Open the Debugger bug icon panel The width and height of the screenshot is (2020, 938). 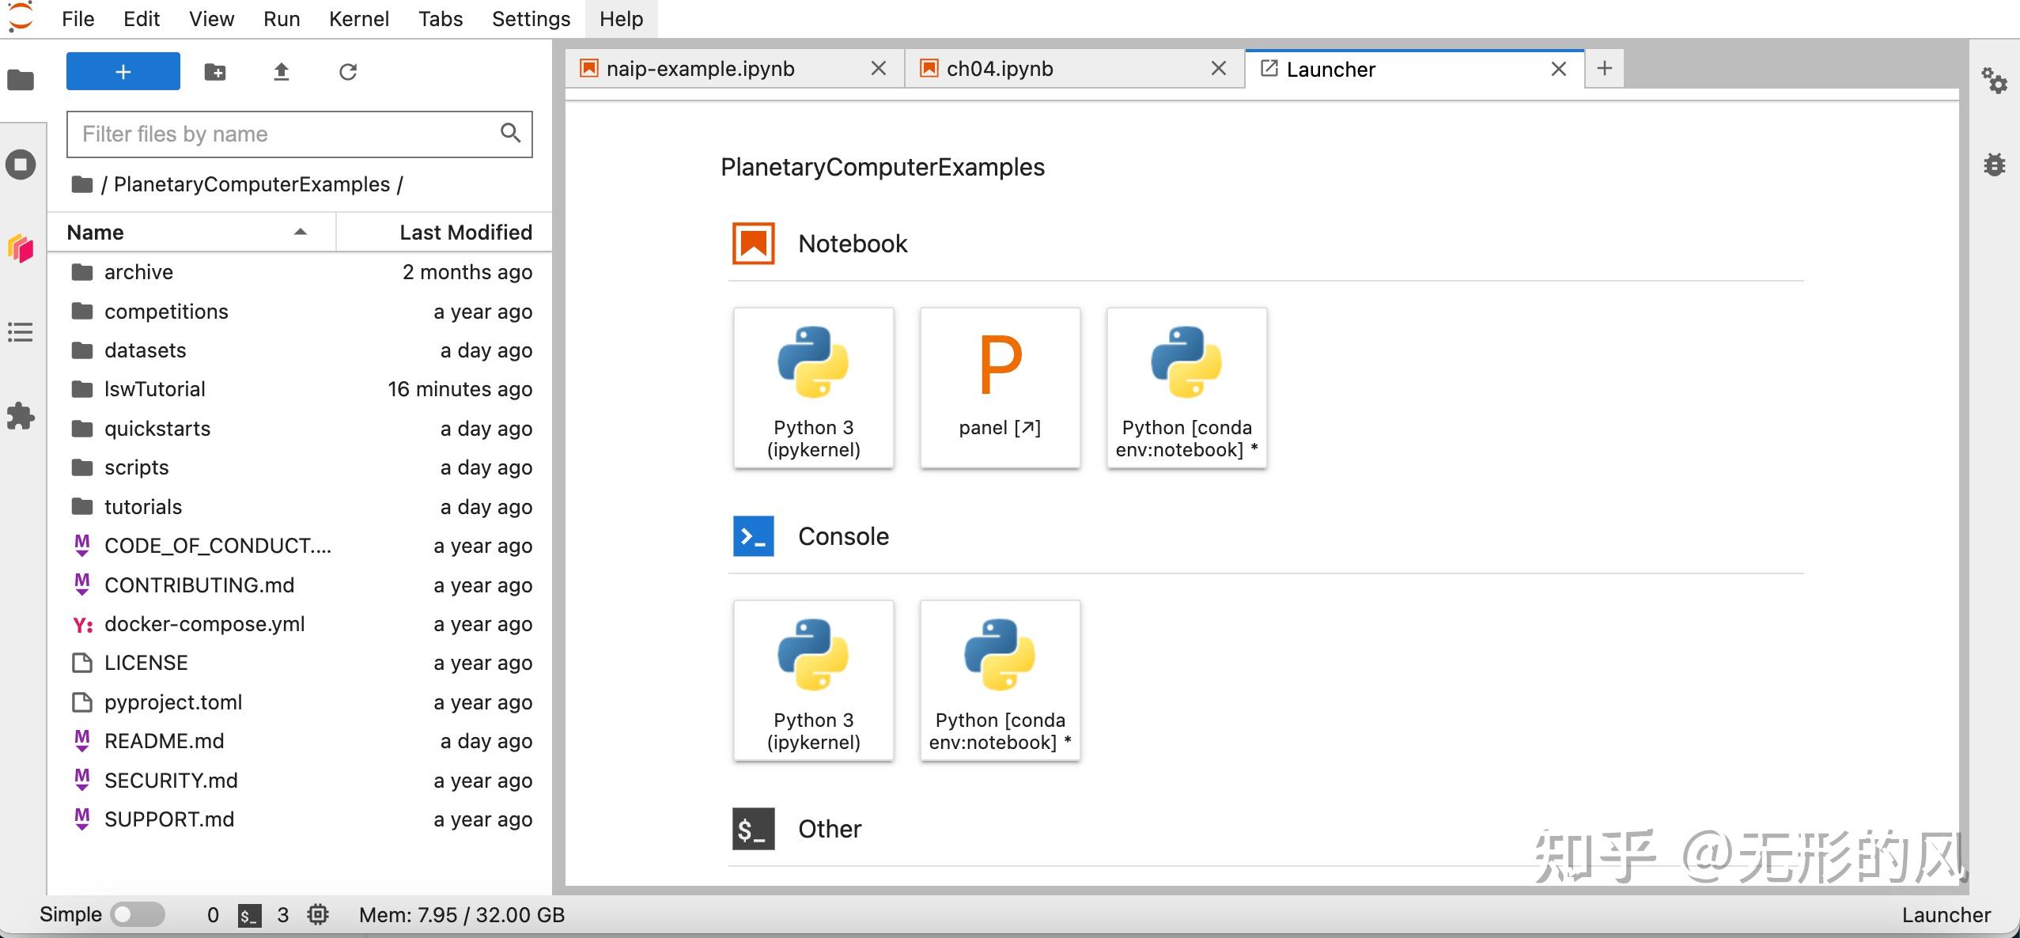1994,165
